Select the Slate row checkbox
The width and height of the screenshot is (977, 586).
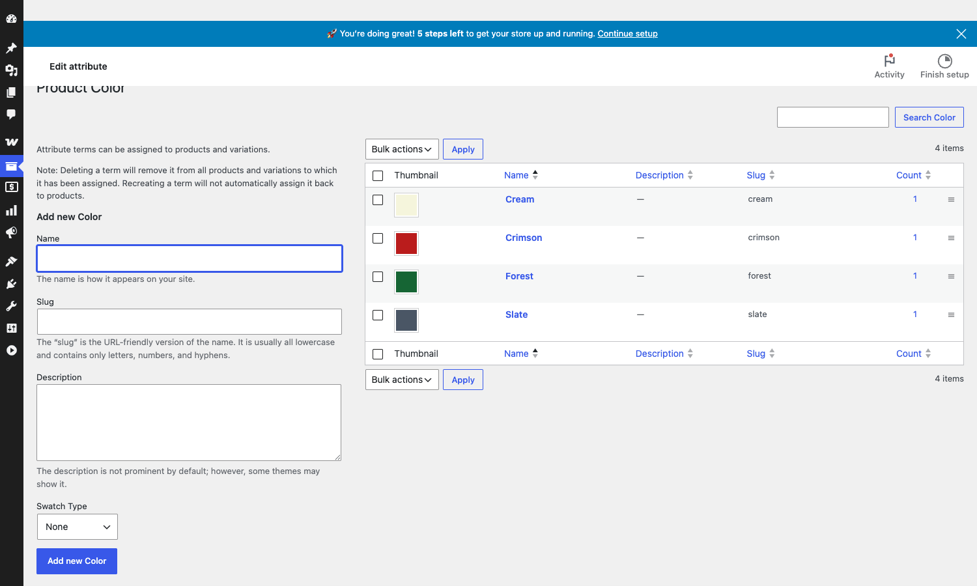pyautogui.click(x=378, y=315)
